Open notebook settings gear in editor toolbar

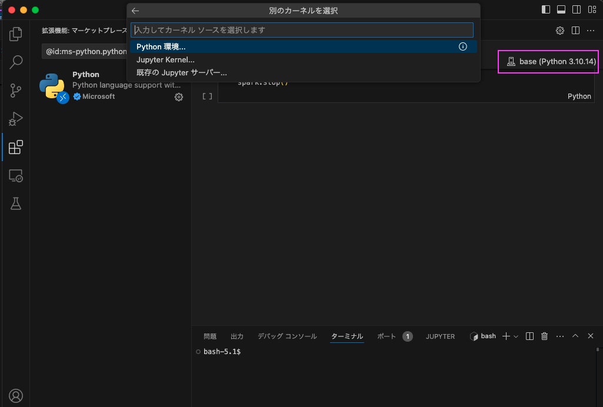[560, 31]
